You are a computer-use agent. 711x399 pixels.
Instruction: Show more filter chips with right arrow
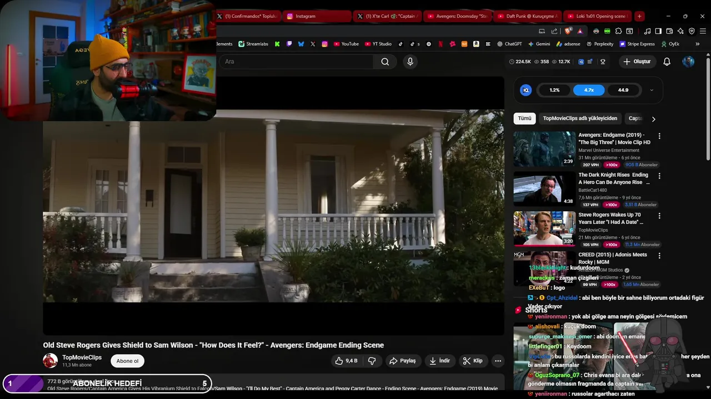(653, 119)
